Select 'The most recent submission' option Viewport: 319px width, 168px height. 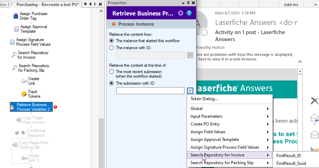(112, 72)
